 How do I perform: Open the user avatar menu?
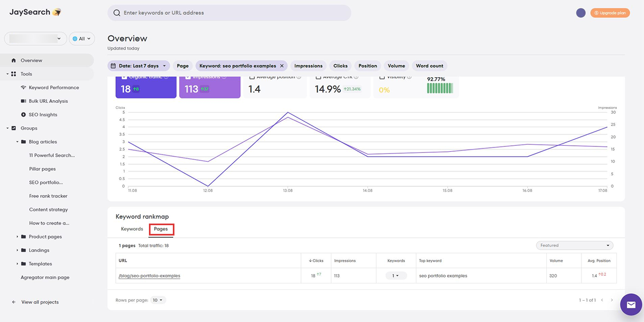tap(581, 13)
